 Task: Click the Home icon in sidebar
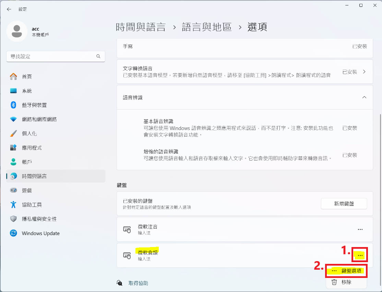point(13,77)
